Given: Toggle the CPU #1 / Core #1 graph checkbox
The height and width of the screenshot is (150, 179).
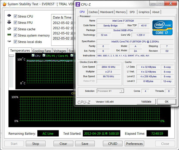Looking at the screenshot, I should (x=44, y=55).
